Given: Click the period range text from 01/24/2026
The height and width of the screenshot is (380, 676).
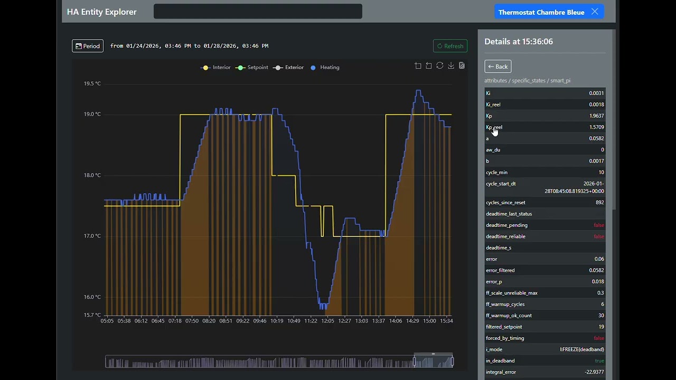Looking at the screenshot, I should point(189,46).
